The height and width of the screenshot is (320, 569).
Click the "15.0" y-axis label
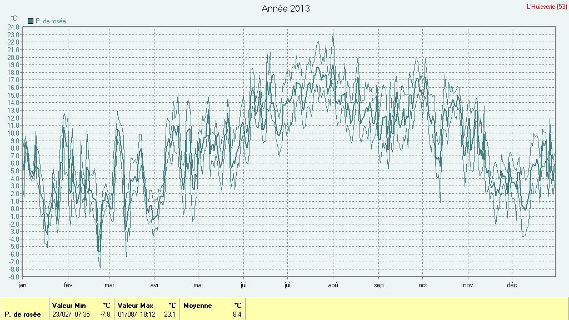[14, 96]
